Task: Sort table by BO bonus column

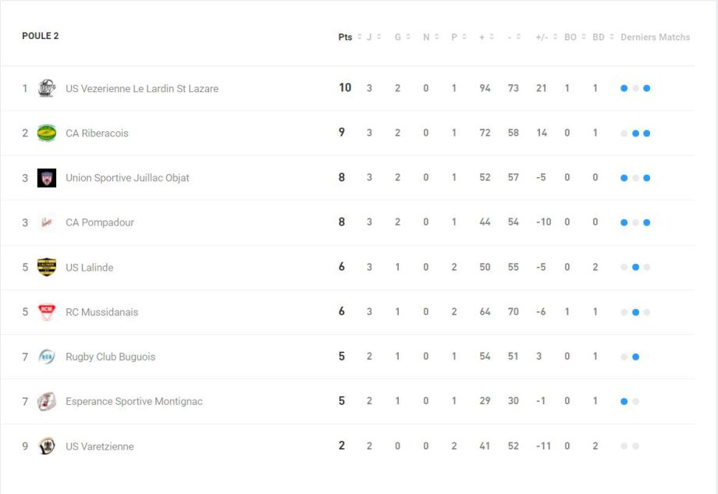Action: (570, 37)
